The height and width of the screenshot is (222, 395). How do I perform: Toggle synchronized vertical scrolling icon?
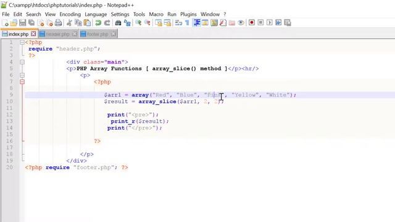tap(159, 23)
